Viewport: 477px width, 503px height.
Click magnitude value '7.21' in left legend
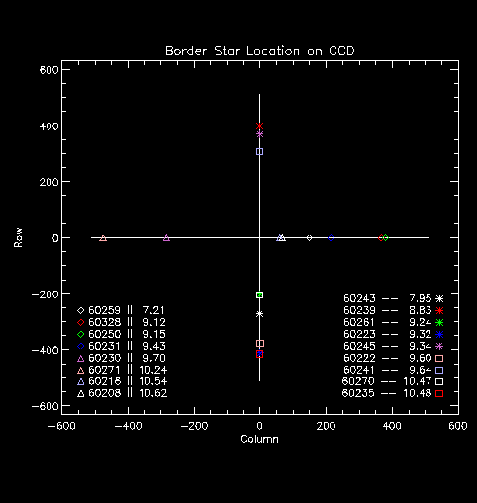click(x=153, y=310)
